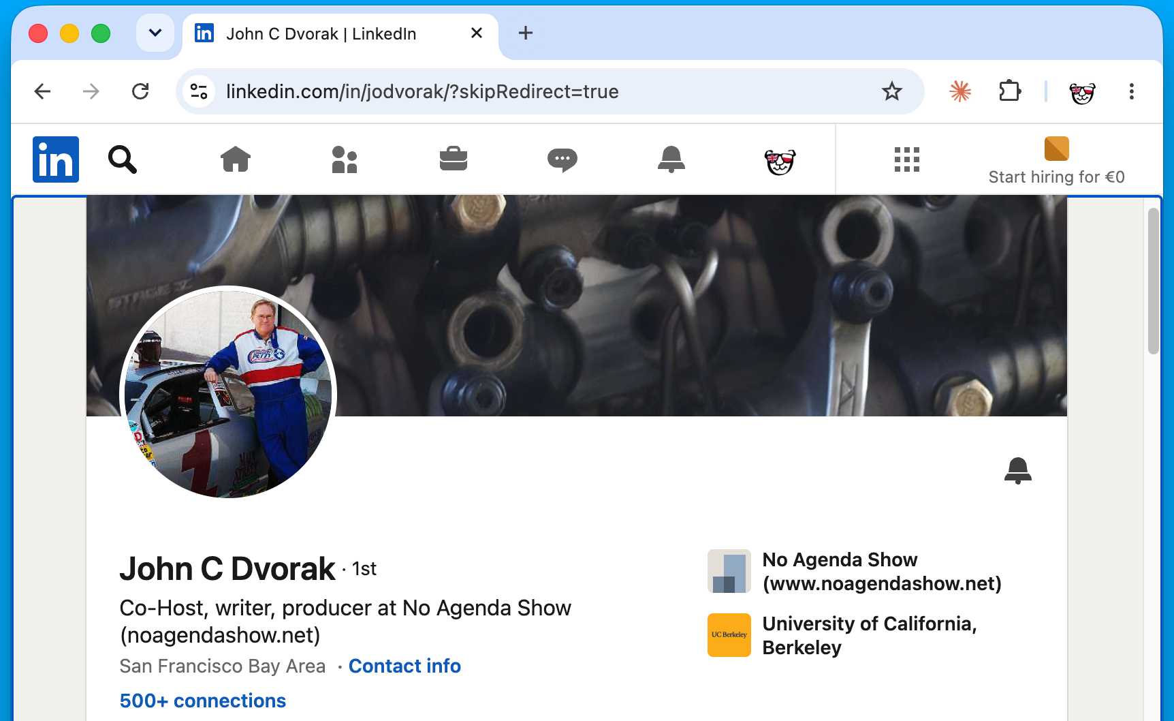
Task: Click the Co-Host, writer, producer headline
Action: click(345, 622)
